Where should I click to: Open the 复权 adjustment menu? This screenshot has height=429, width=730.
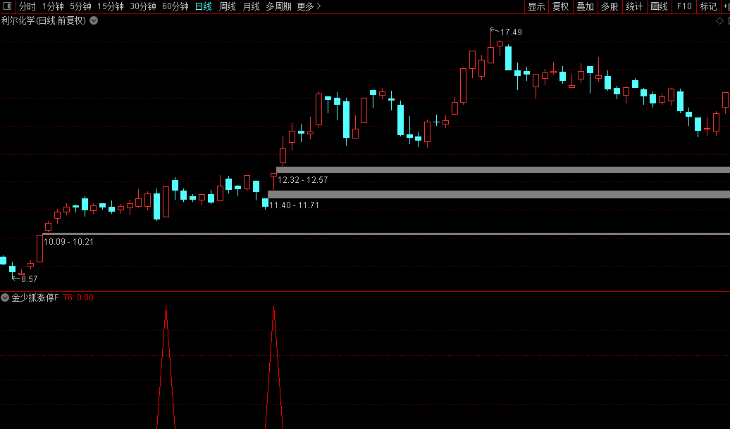pos(561,6)
